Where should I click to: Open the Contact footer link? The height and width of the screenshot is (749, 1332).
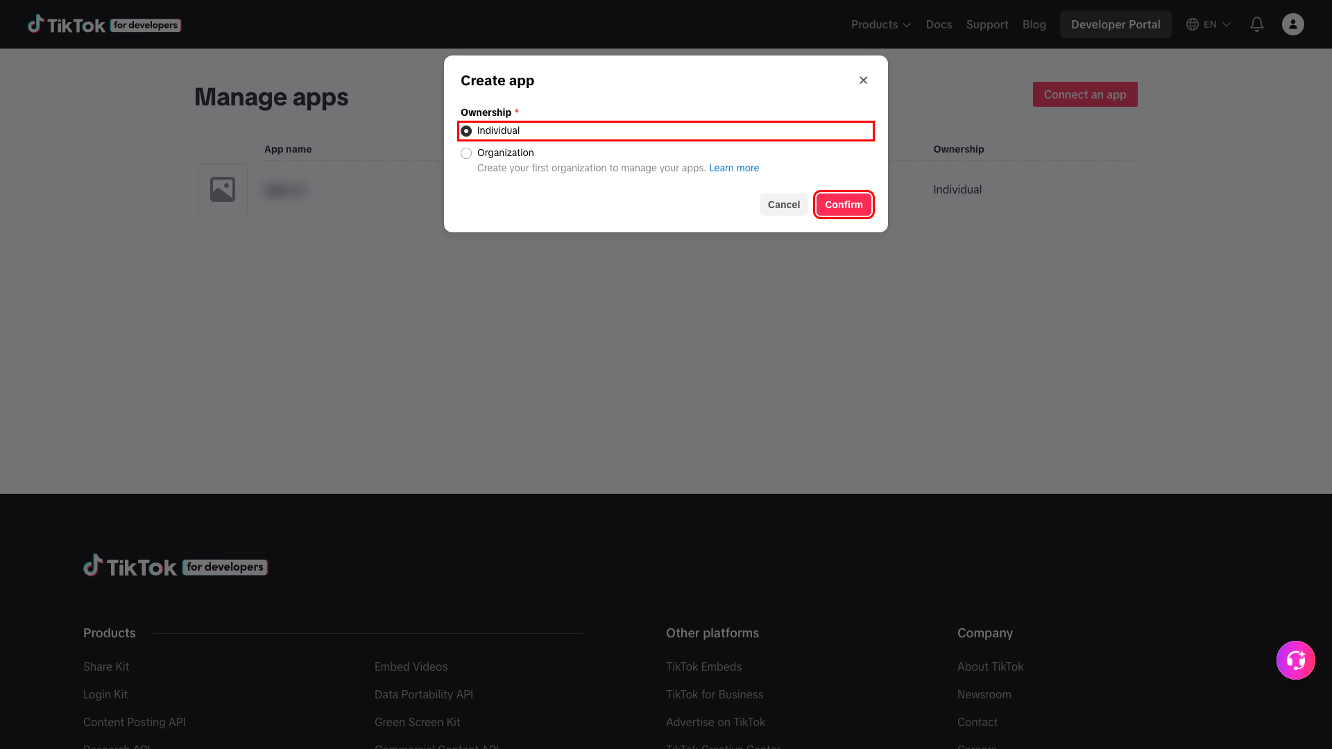[x=977, y=722]
